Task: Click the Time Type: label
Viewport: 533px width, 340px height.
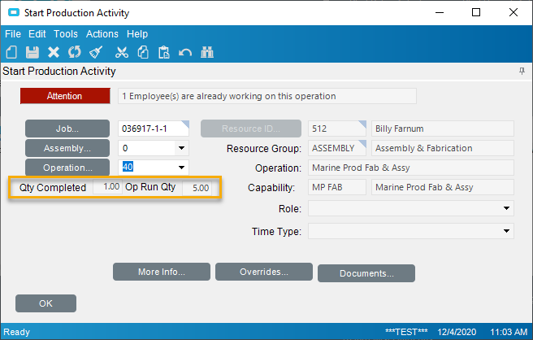Action: 276,232
